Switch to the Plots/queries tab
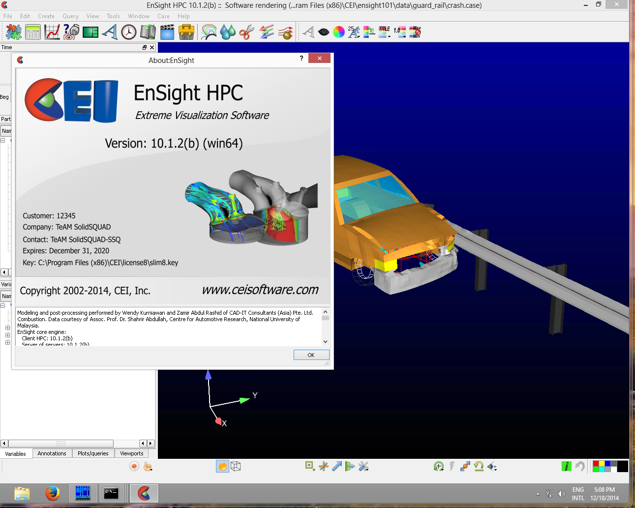The height and width of the screenshot is (508, 635). (93, 453)
